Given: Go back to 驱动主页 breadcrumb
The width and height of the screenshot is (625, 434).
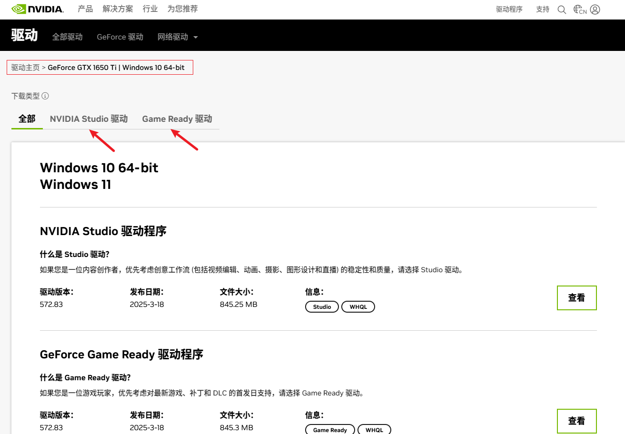Looking at the screenshot, I should click(26, 68).
